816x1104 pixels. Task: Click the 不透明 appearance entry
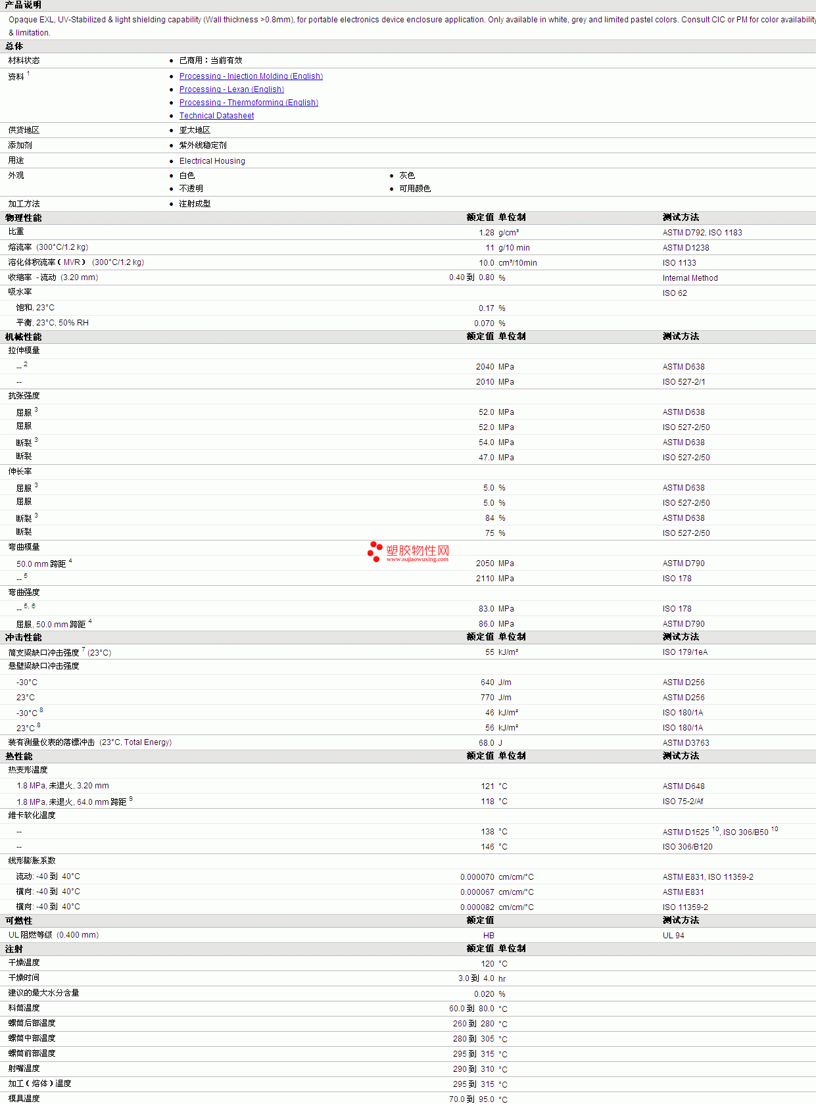191,189
